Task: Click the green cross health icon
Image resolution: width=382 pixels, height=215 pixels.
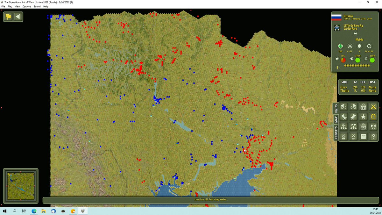Action: pyautogui.click(x=340, y=46)
